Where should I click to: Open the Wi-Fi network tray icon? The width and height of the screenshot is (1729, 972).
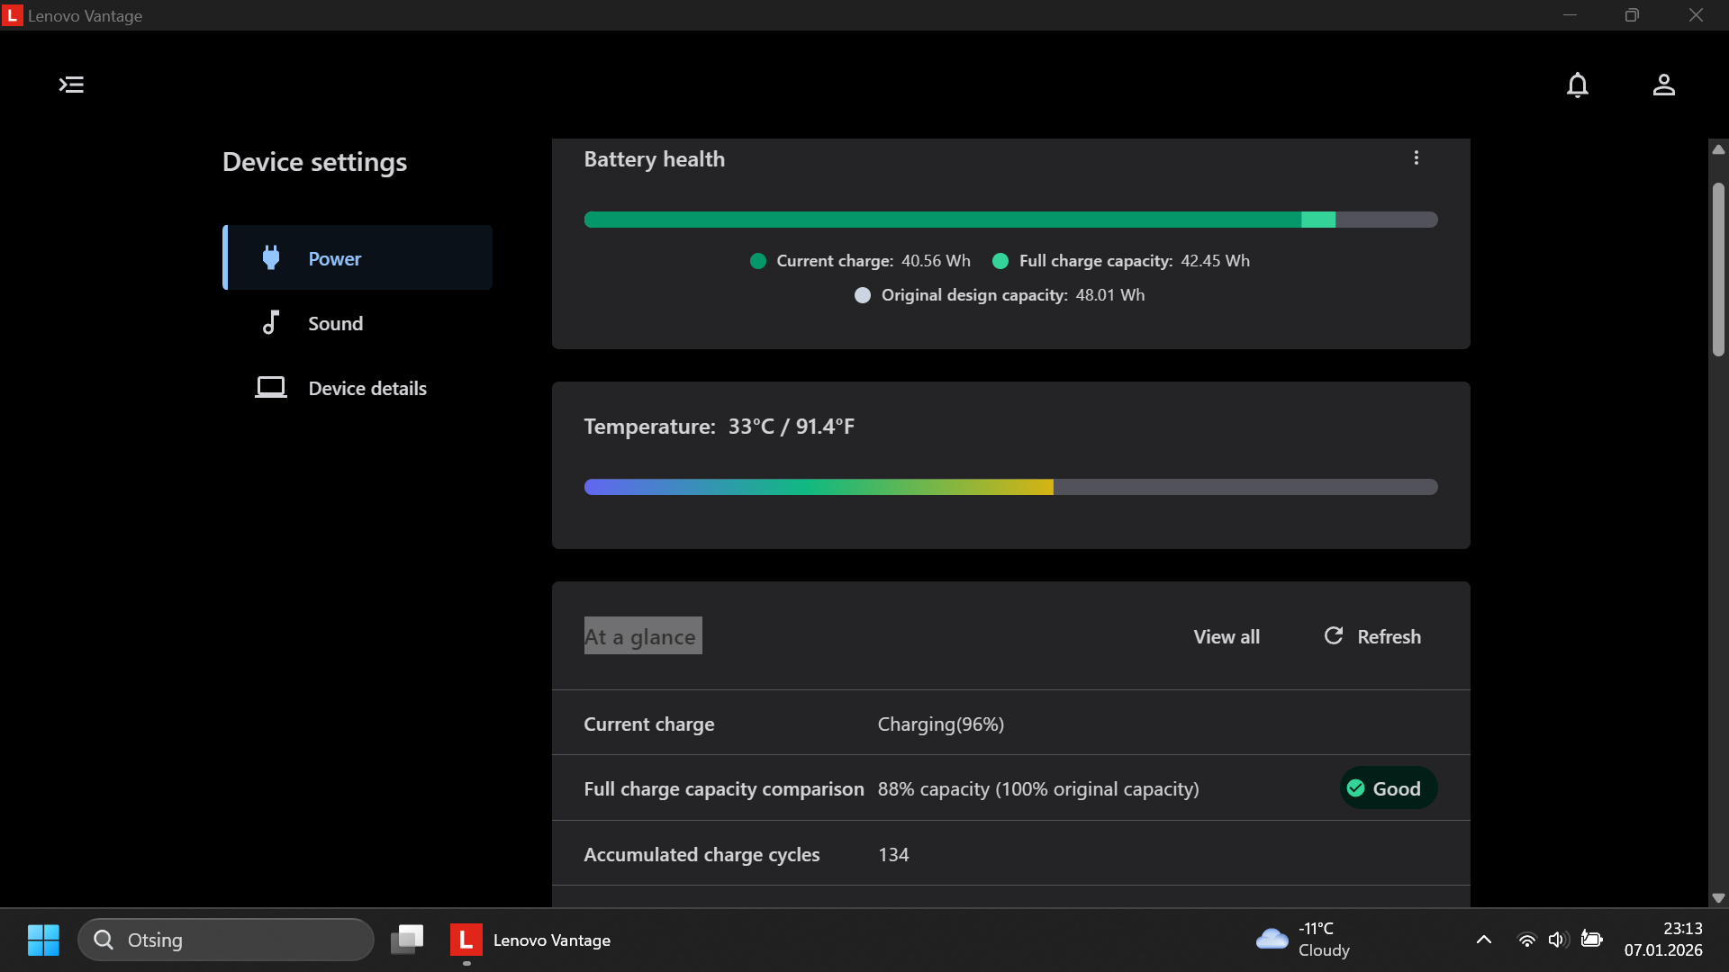tap(1526, 940)
